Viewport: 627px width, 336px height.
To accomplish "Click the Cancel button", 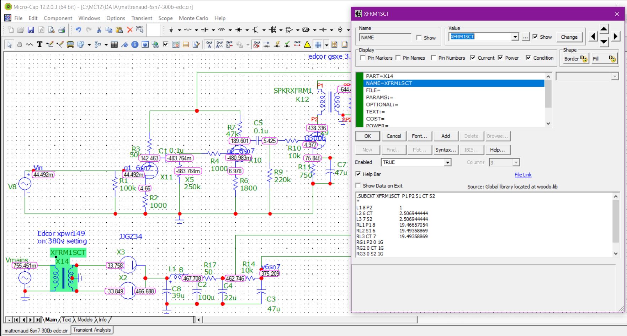I will (x=394, y=136).
